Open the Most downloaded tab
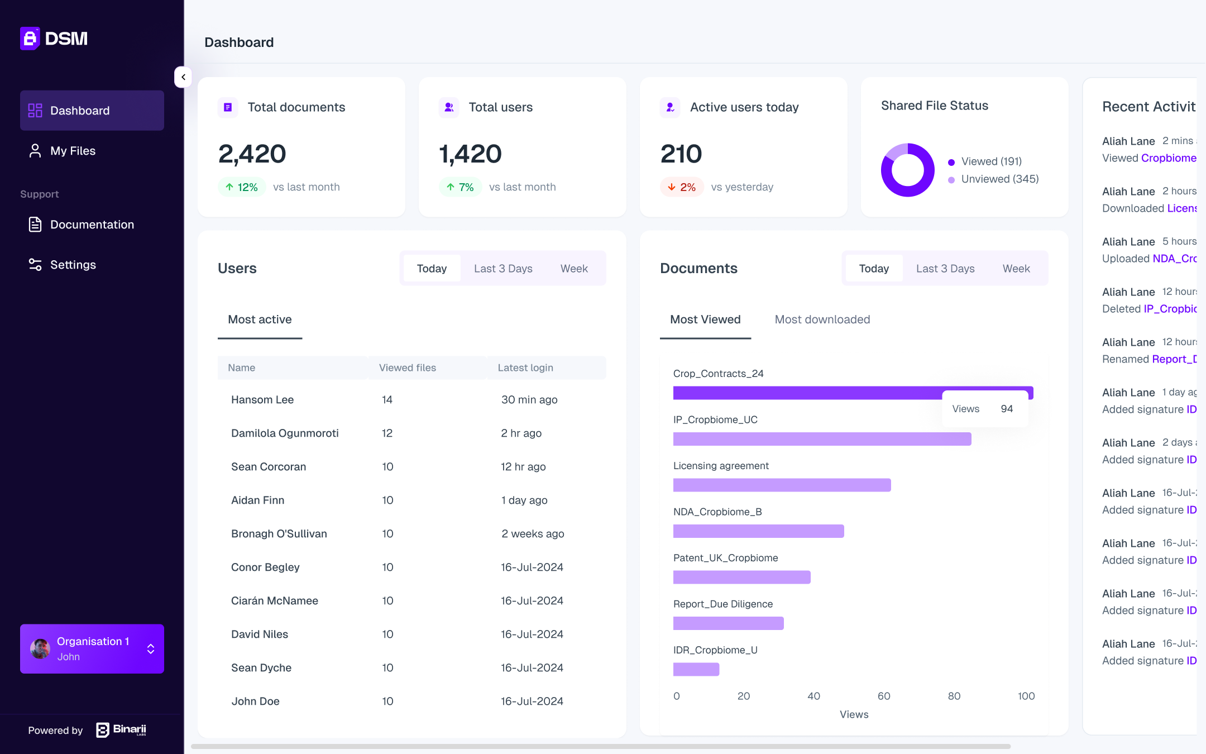The image size is (1206, 754). 822,319
